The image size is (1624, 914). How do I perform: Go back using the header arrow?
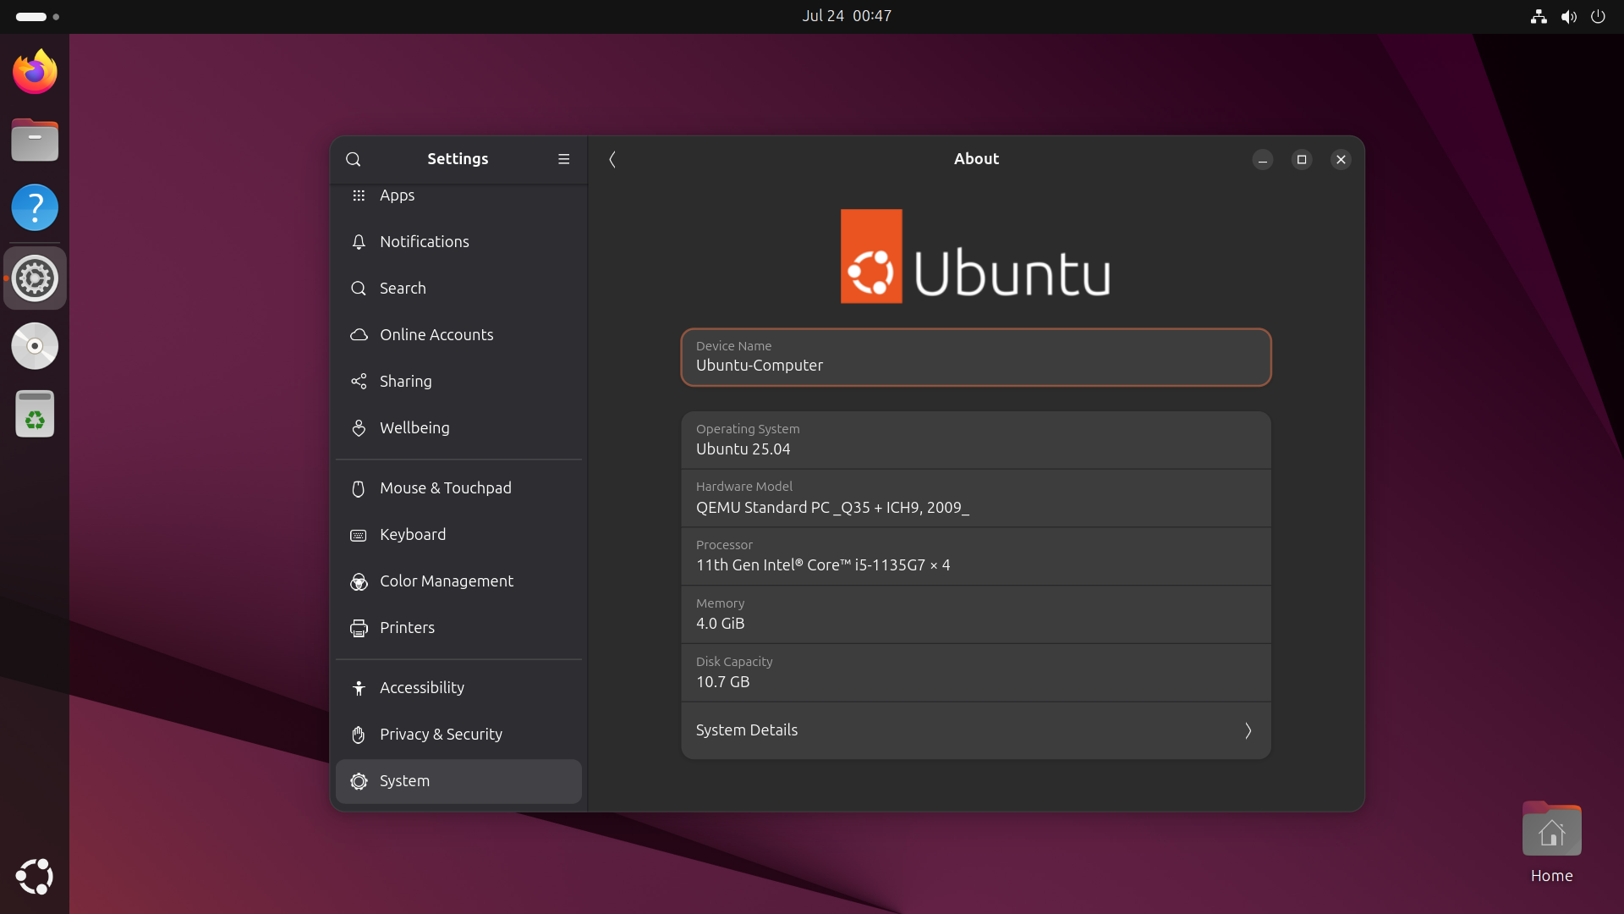click(612, 159)
